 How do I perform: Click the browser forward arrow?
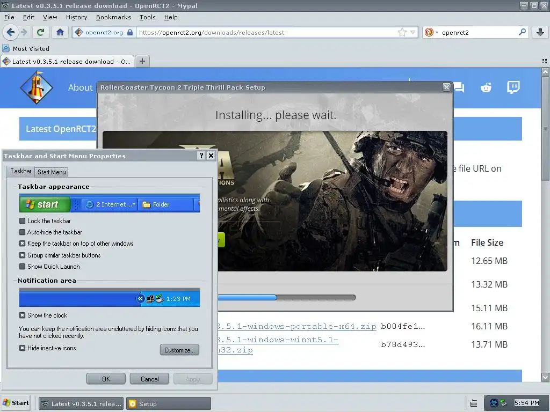click(x=24, y=33)
